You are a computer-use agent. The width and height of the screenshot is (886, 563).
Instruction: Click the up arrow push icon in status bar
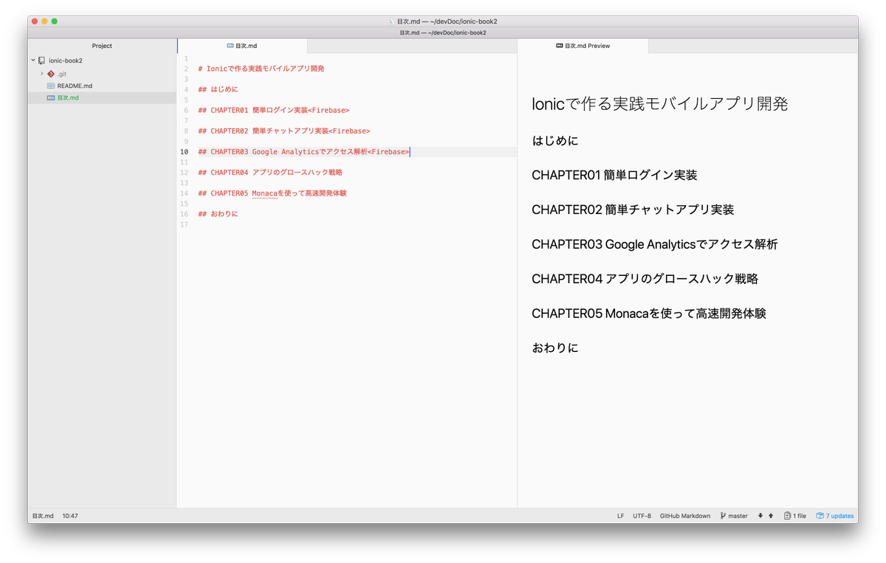click(771, 516)
